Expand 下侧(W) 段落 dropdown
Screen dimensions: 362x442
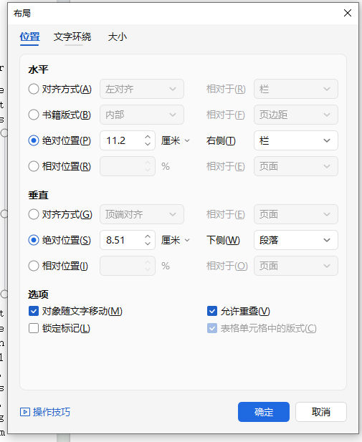click(x=296, y=240)
